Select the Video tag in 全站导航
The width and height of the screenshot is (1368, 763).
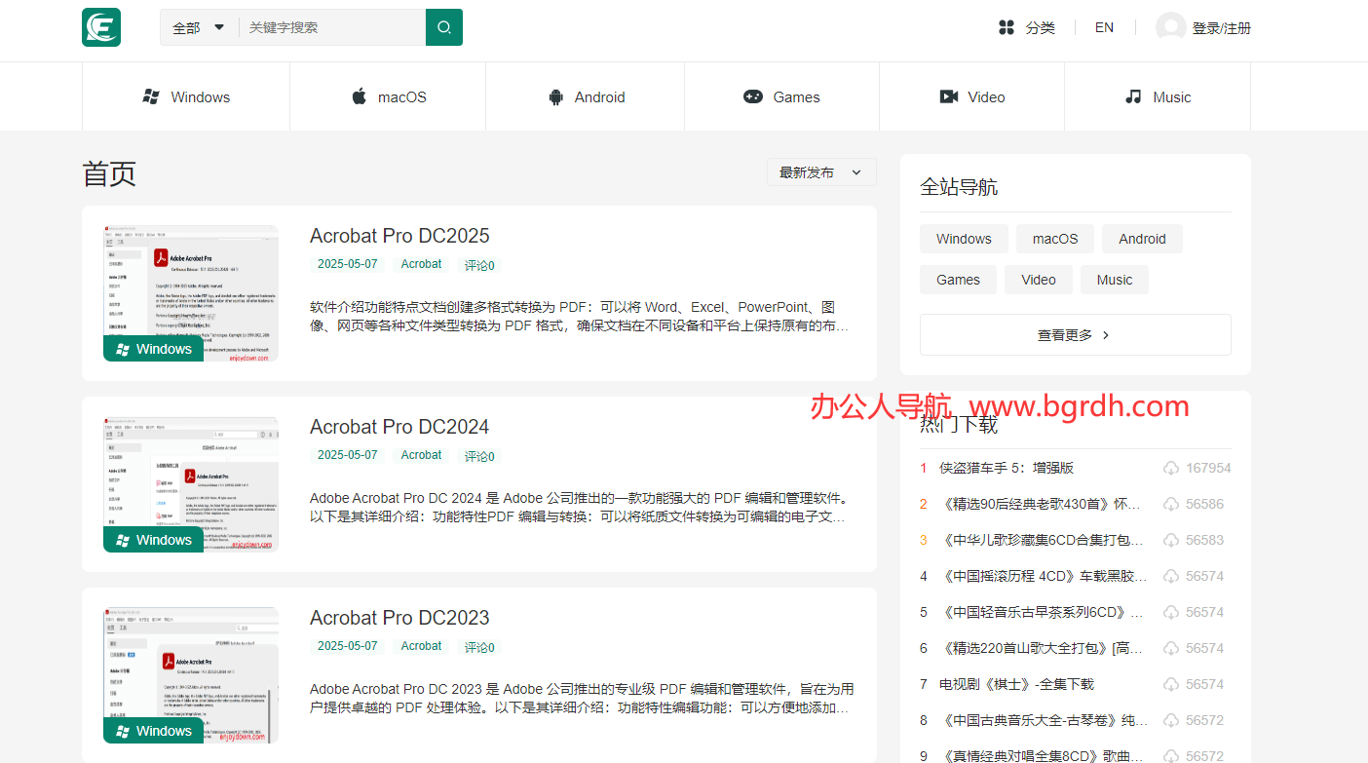[x=1038, y=280]
